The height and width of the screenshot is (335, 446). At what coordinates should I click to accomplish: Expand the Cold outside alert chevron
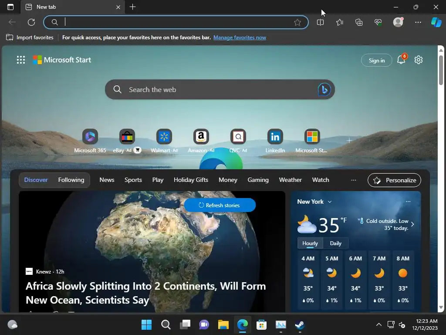point(412,224)
